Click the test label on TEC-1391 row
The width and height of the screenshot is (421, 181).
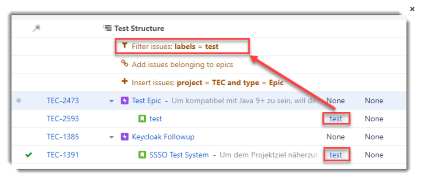click(336, 155)
